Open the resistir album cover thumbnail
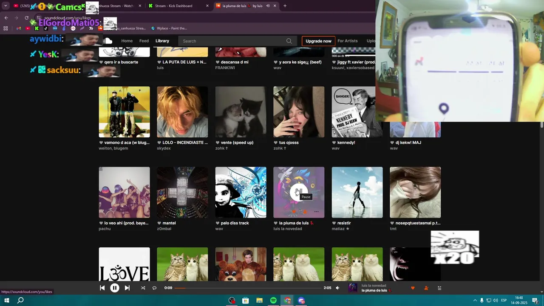This screenshot has height=306, width=544. pos(357,192)
